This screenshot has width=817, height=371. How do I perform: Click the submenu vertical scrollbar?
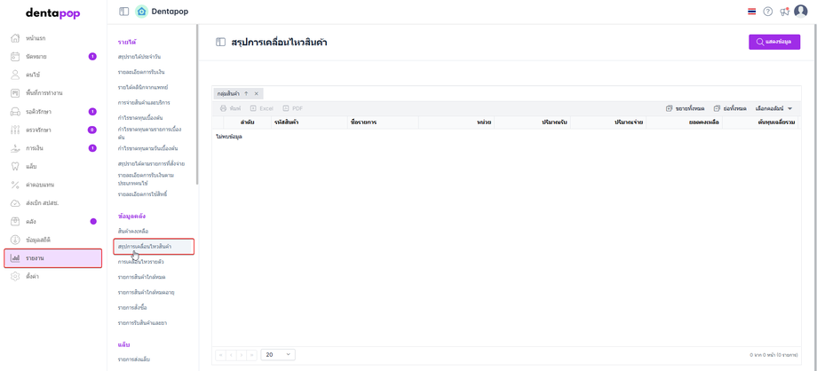point(197,104)
